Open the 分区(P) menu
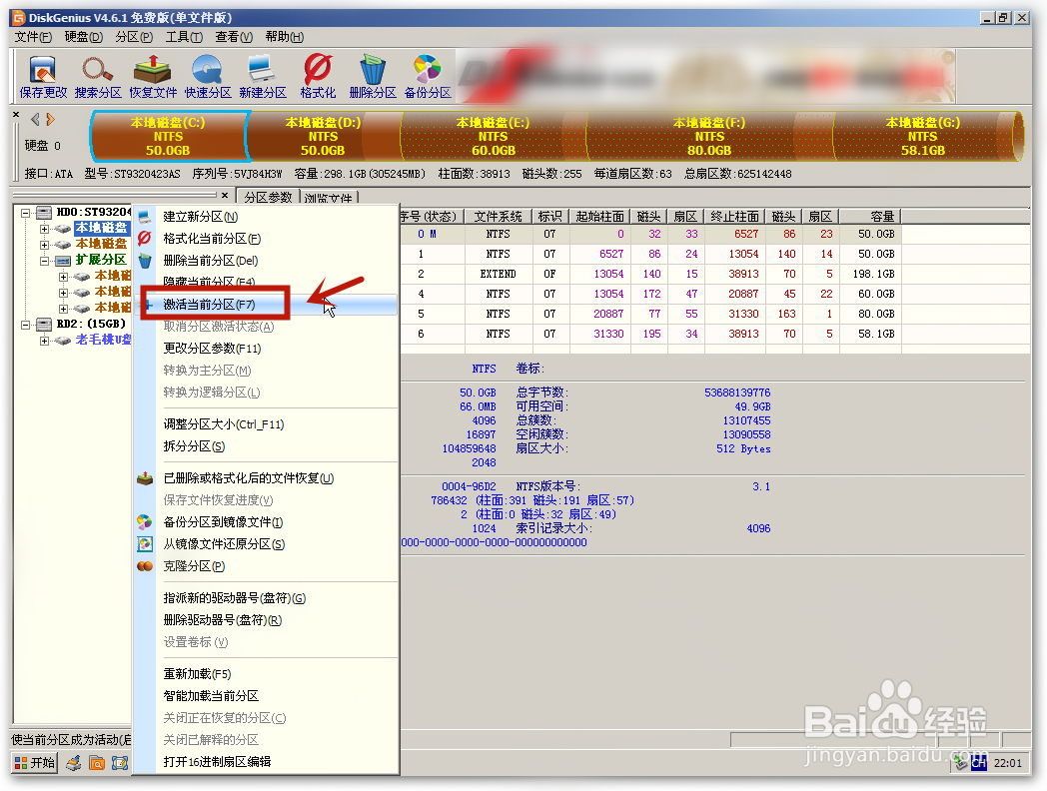 point(134,37)
